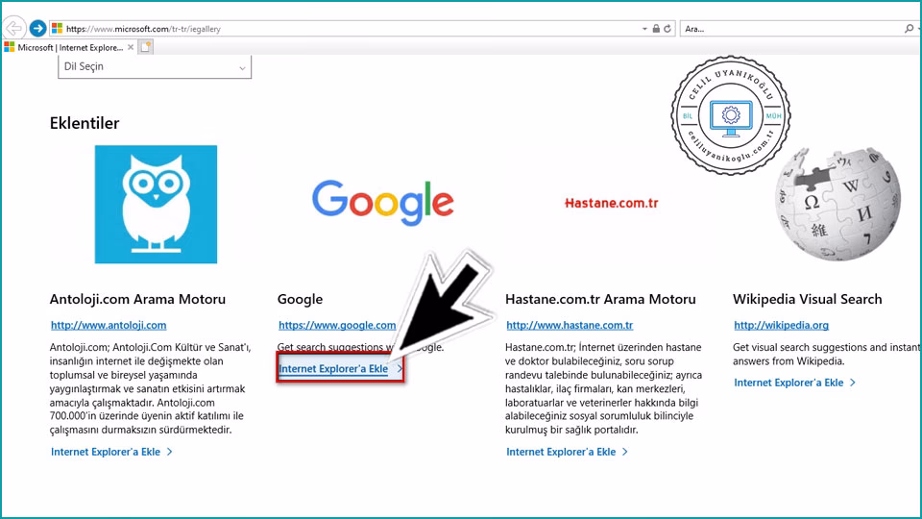Open the Dil Seçin language dropdown
Image resolution: width=922 pixels, height=519 pixels.
coord(155,66)
